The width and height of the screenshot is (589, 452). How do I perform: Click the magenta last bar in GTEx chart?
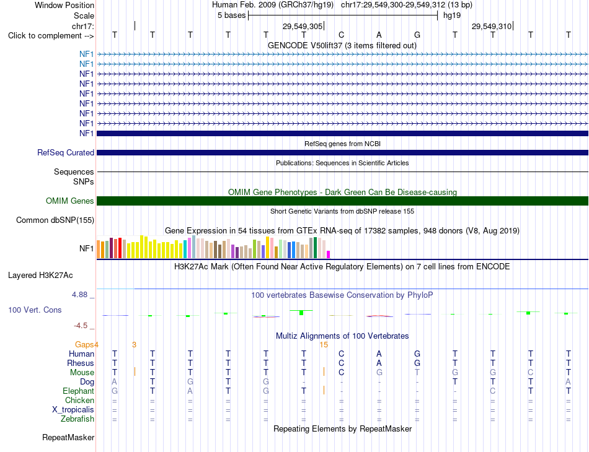tap(329, 254)
